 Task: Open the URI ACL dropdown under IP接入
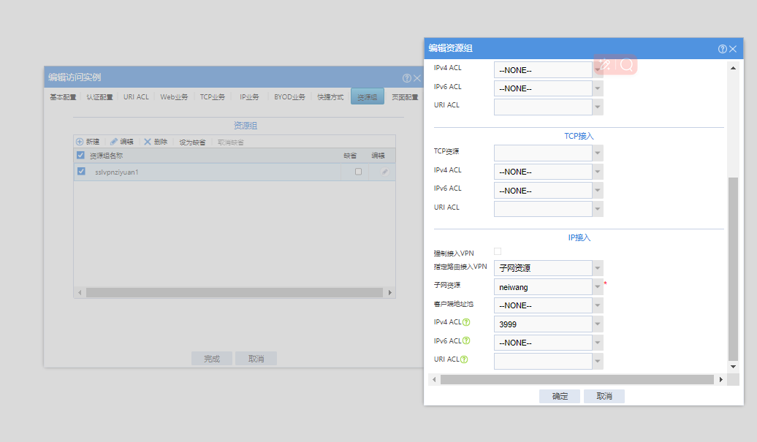tap(598, 361)
